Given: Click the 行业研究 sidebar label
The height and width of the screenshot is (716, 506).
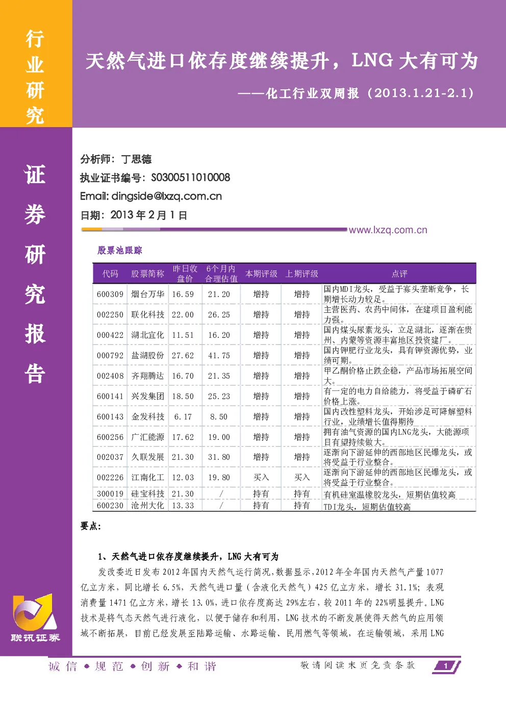Looking at the screenshot, I should coord(35,77).
